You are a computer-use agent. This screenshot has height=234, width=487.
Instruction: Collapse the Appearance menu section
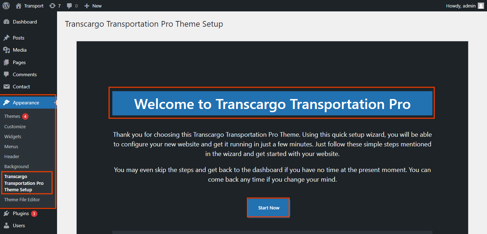[x=26, y=103]
